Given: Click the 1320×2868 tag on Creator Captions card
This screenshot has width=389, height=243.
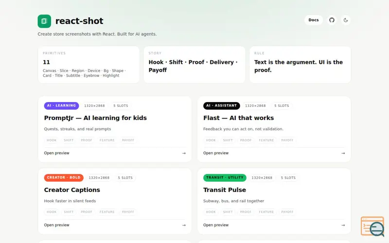Looking at the screenshot, I should coord(99,177).
